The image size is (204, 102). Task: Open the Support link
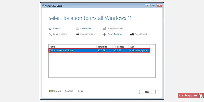click(69, 91)
